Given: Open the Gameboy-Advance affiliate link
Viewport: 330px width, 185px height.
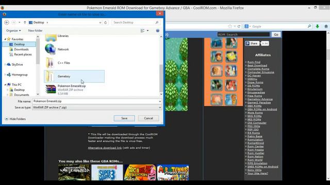Looking at the screenshot, I should (x=260, y=99).
